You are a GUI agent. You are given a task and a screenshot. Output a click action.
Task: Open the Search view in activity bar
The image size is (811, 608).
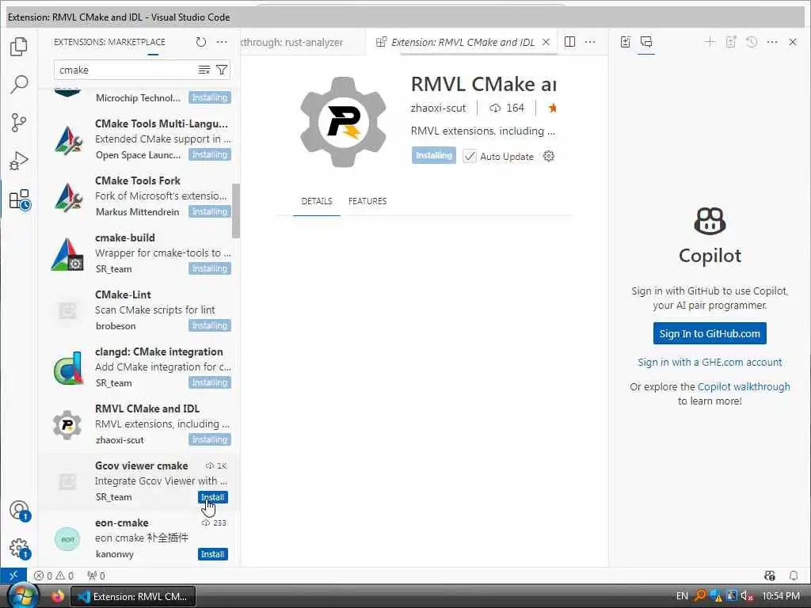(19, 84)
